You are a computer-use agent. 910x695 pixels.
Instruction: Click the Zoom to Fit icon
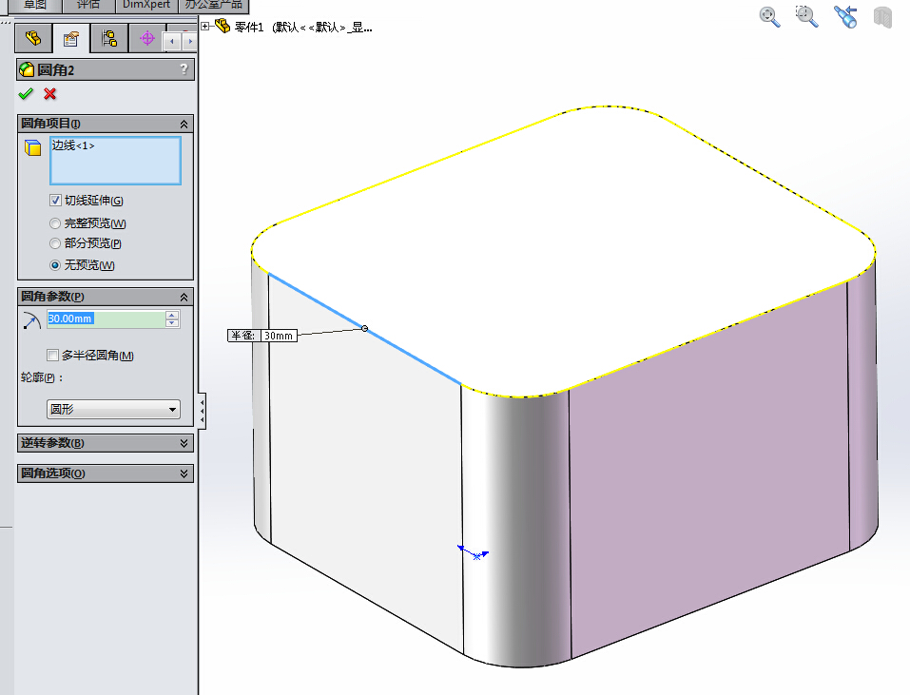point(769,16)
